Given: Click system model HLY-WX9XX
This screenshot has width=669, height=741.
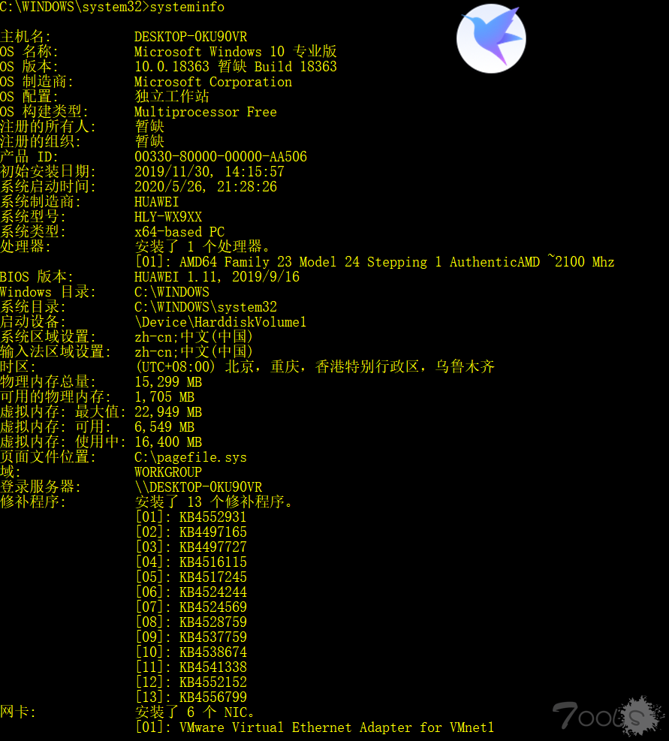Looking at the screenshot, I should (x=168, y=218).
